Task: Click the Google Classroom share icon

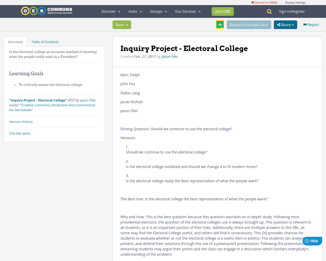Action: click(x=220, y=24)
